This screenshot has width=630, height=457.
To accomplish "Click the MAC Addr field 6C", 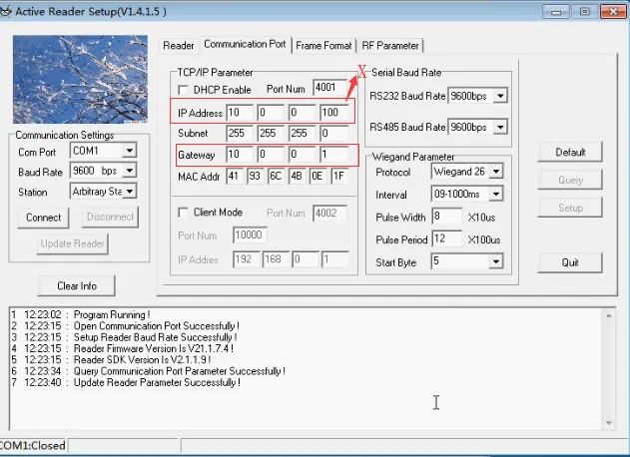I will (277, 176).
